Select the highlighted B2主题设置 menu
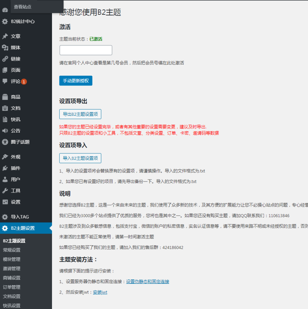308x309 pixels. (26, 228)
